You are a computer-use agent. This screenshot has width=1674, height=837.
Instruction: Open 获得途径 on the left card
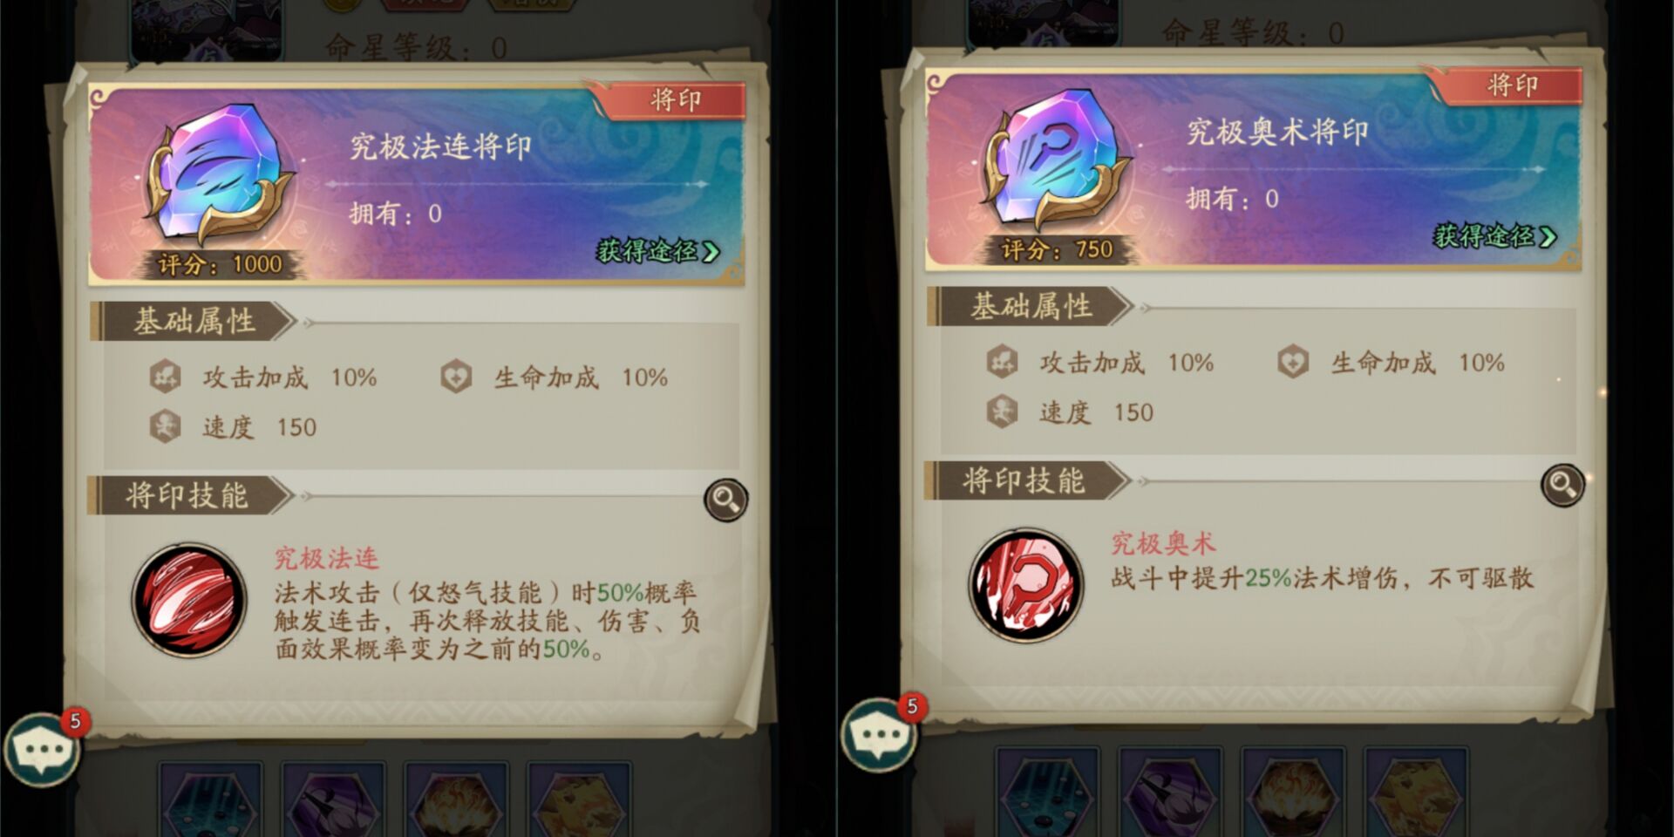pos(658,252)
